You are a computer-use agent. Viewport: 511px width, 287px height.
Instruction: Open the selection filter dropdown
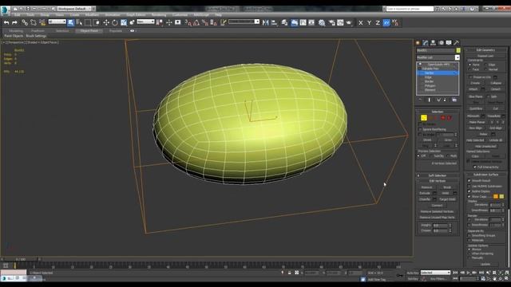(57, 22)
